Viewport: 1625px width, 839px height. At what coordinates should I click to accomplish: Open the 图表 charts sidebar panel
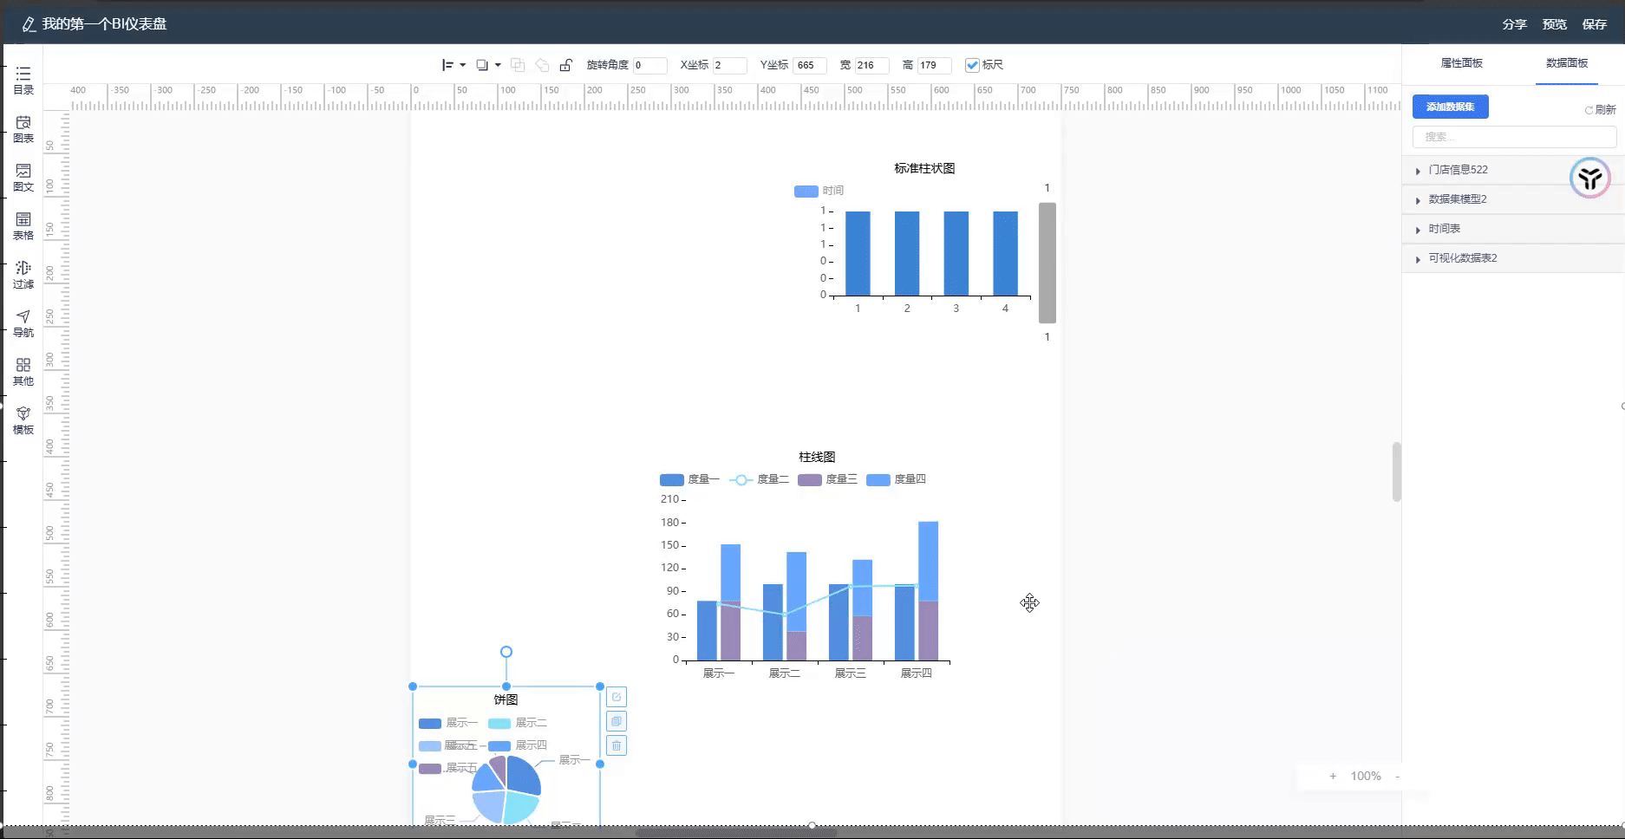(23, 129)
